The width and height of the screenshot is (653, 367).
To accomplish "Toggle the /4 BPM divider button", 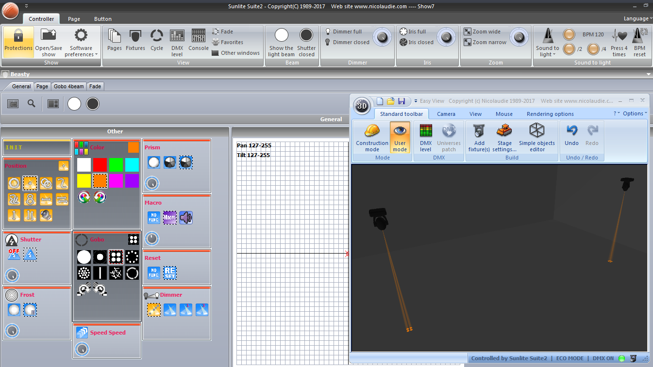I will tap(593, 49).
